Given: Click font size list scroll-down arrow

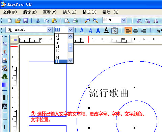Looking at the screenshot, I should coord(71,60).
